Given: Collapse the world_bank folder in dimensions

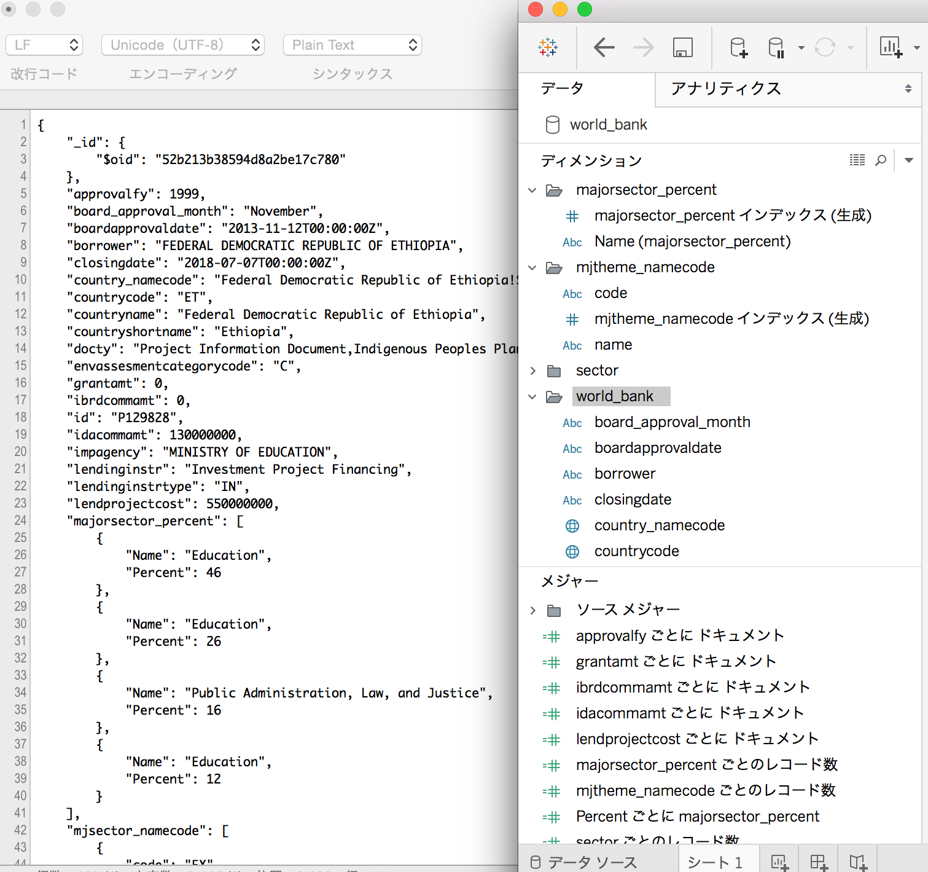Looking at the screenshot, I should [532, 396].
